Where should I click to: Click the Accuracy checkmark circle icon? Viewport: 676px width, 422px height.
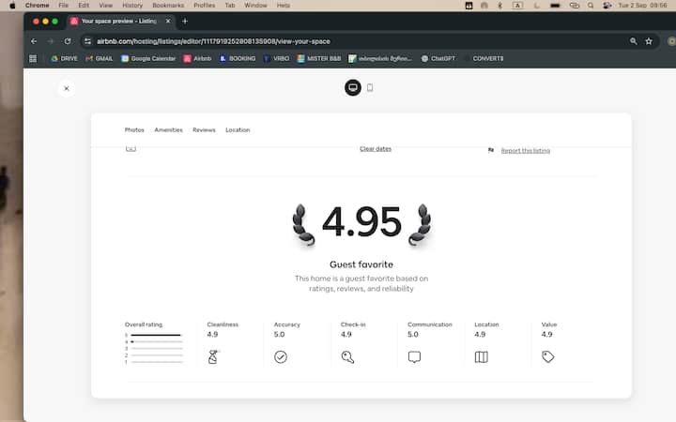click(280, 356)
